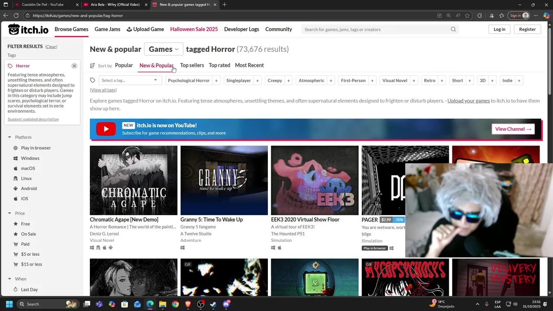Screen dimensions: 553x311
Task: Open Halloween Sale 2025 page
Action: 194,29
